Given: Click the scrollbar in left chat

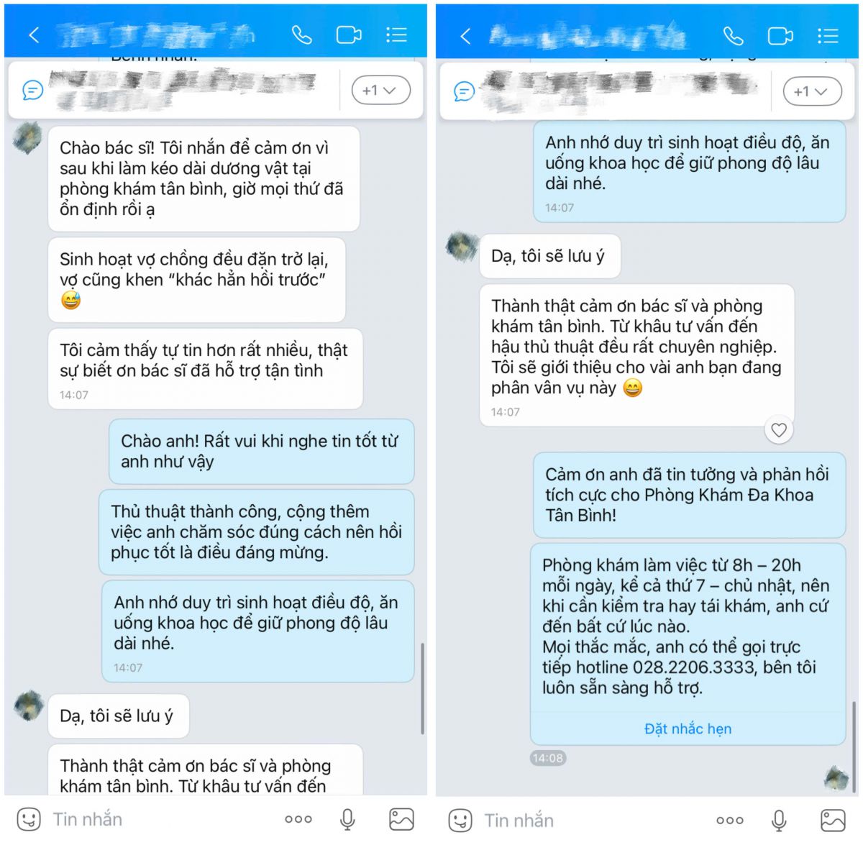Looking at the screenshot, I should pyautogui.click(x=422, y=688).
